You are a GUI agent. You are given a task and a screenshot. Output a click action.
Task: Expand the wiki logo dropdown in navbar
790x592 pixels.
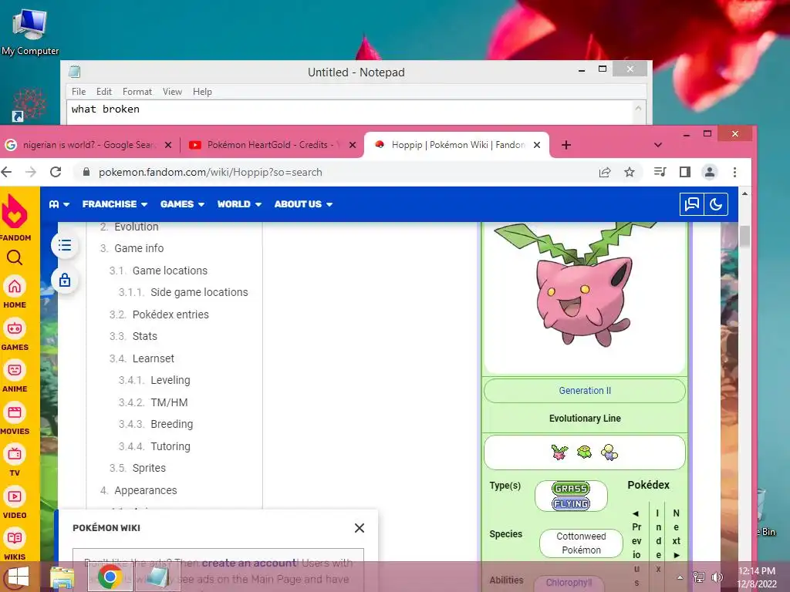[x=59, y=204]
